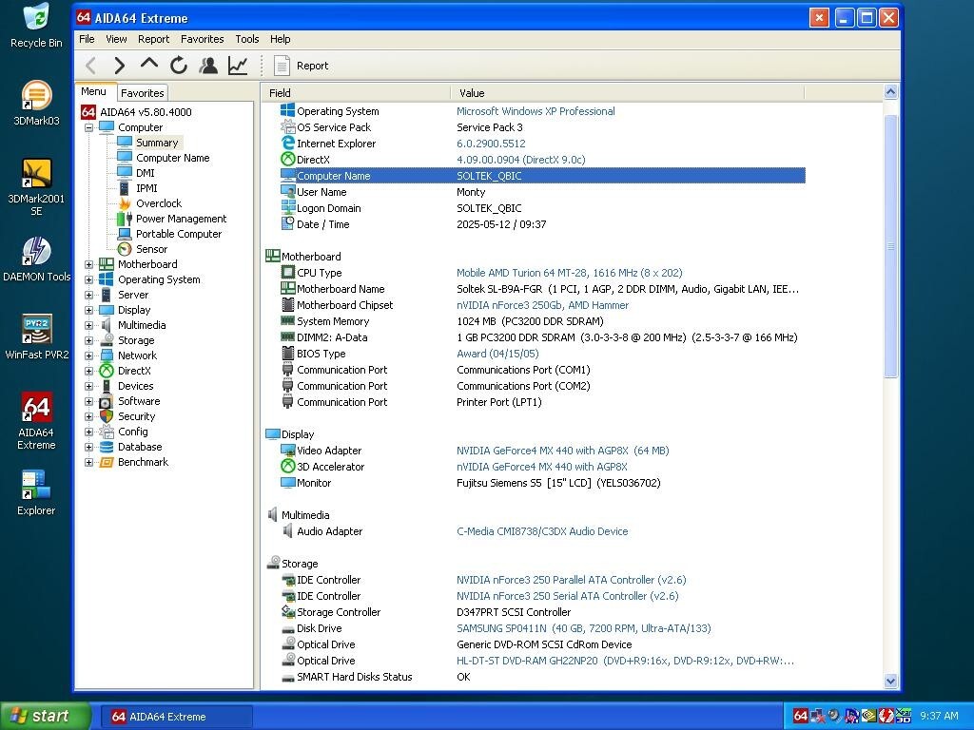
Task: Click the Value column header
Action: [628, 93]
